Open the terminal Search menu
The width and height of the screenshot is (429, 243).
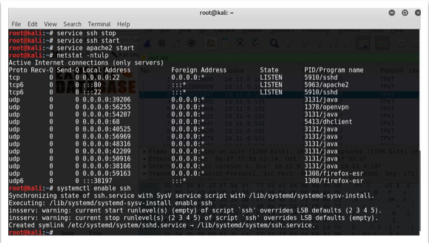tap(72, 24)
